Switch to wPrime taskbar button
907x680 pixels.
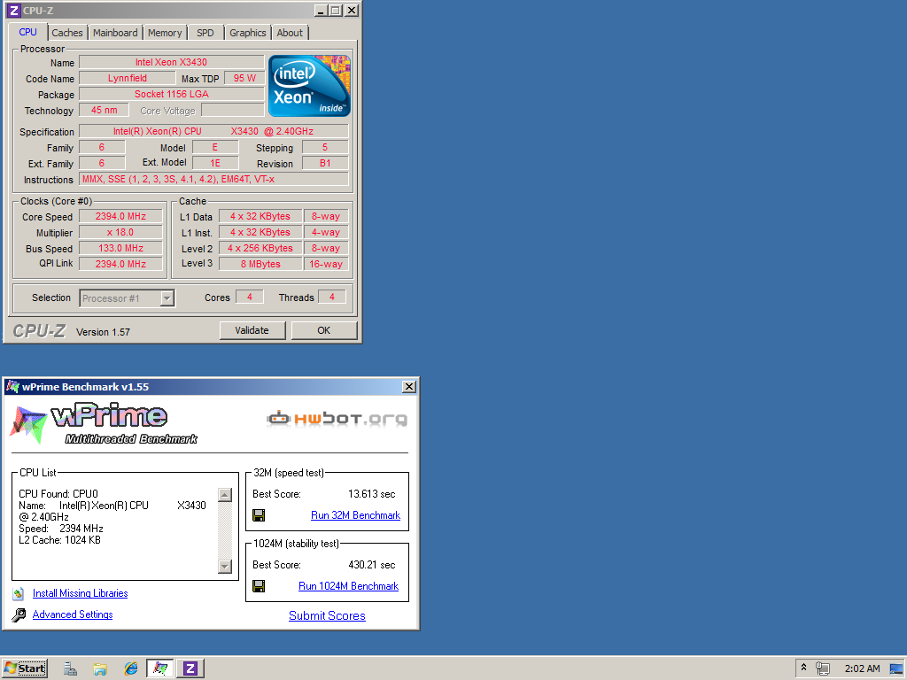(x=160, y=669)
